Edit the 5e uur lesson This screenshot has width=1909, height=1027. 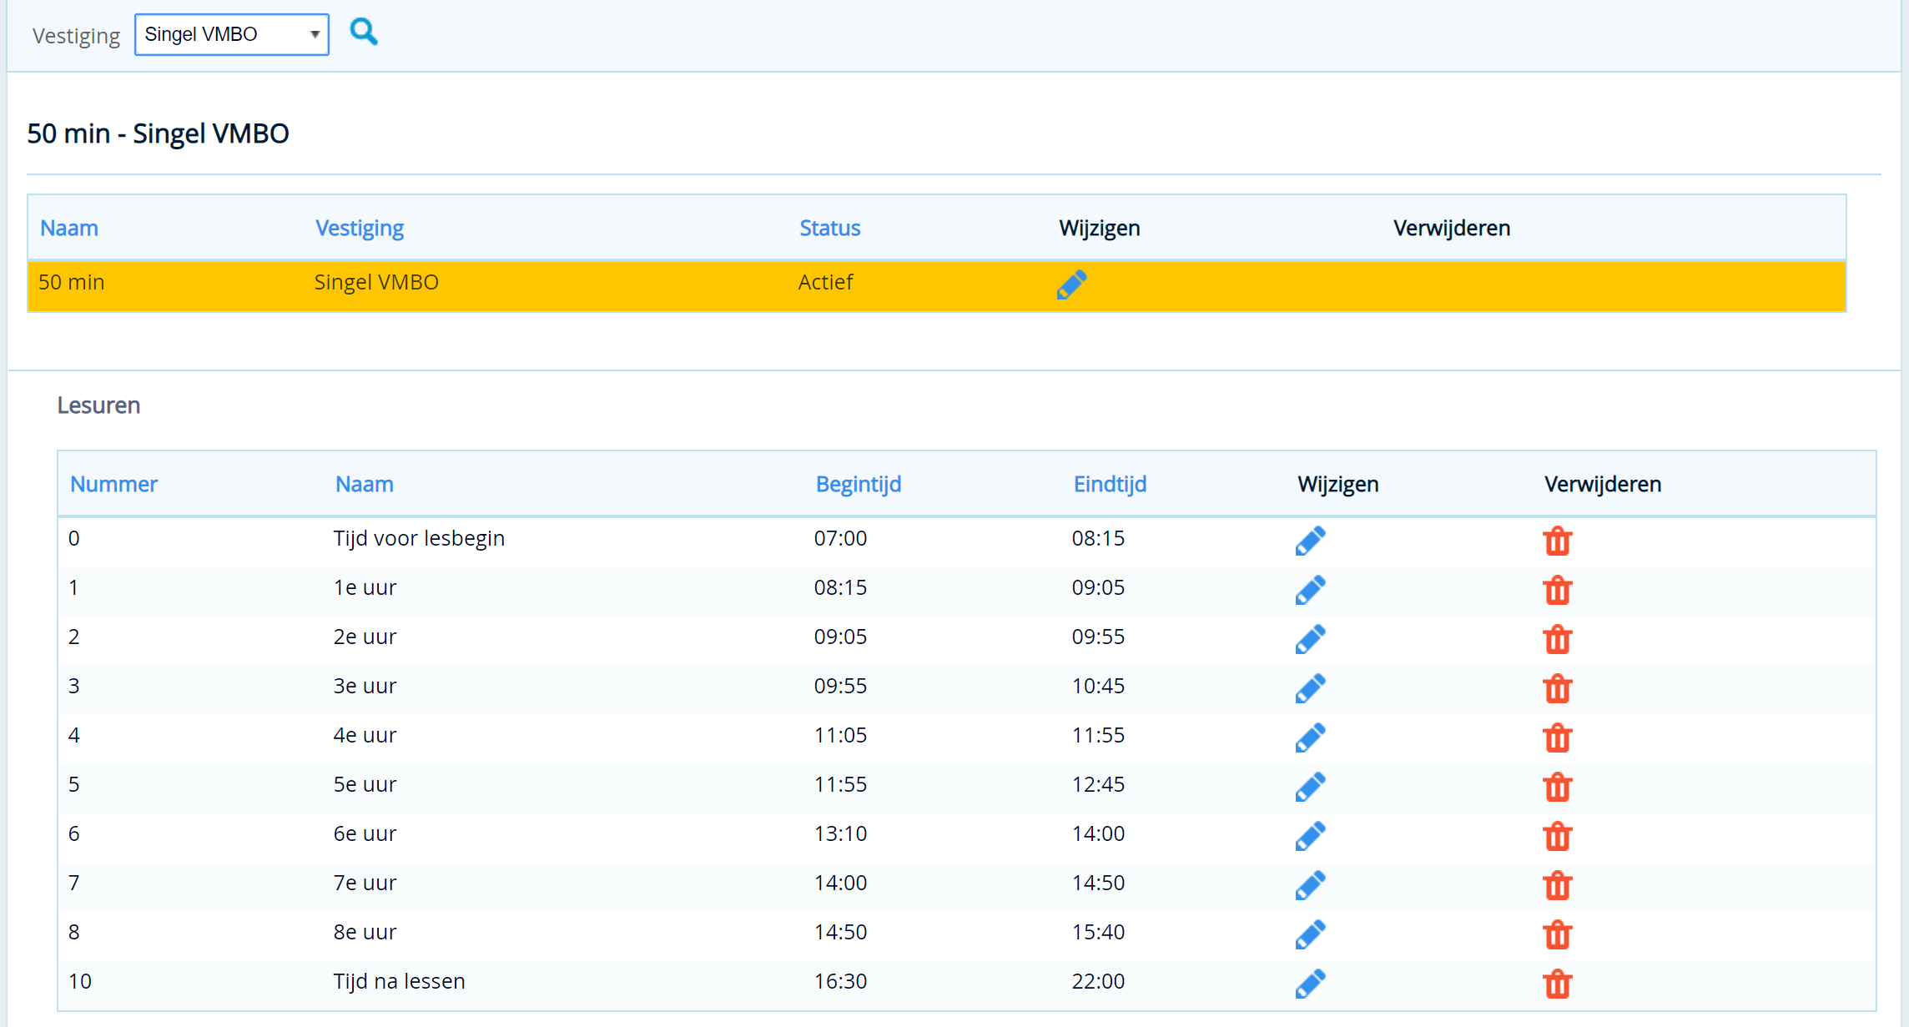(1310, 787)
